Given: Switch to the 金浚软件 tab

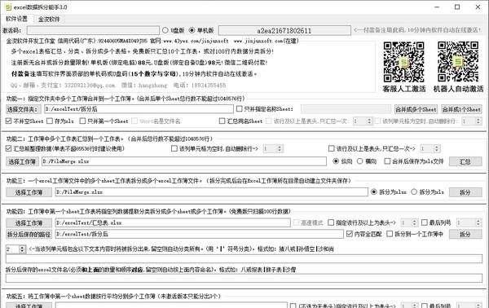Looking at the screenshot, I should coord(49,20).
